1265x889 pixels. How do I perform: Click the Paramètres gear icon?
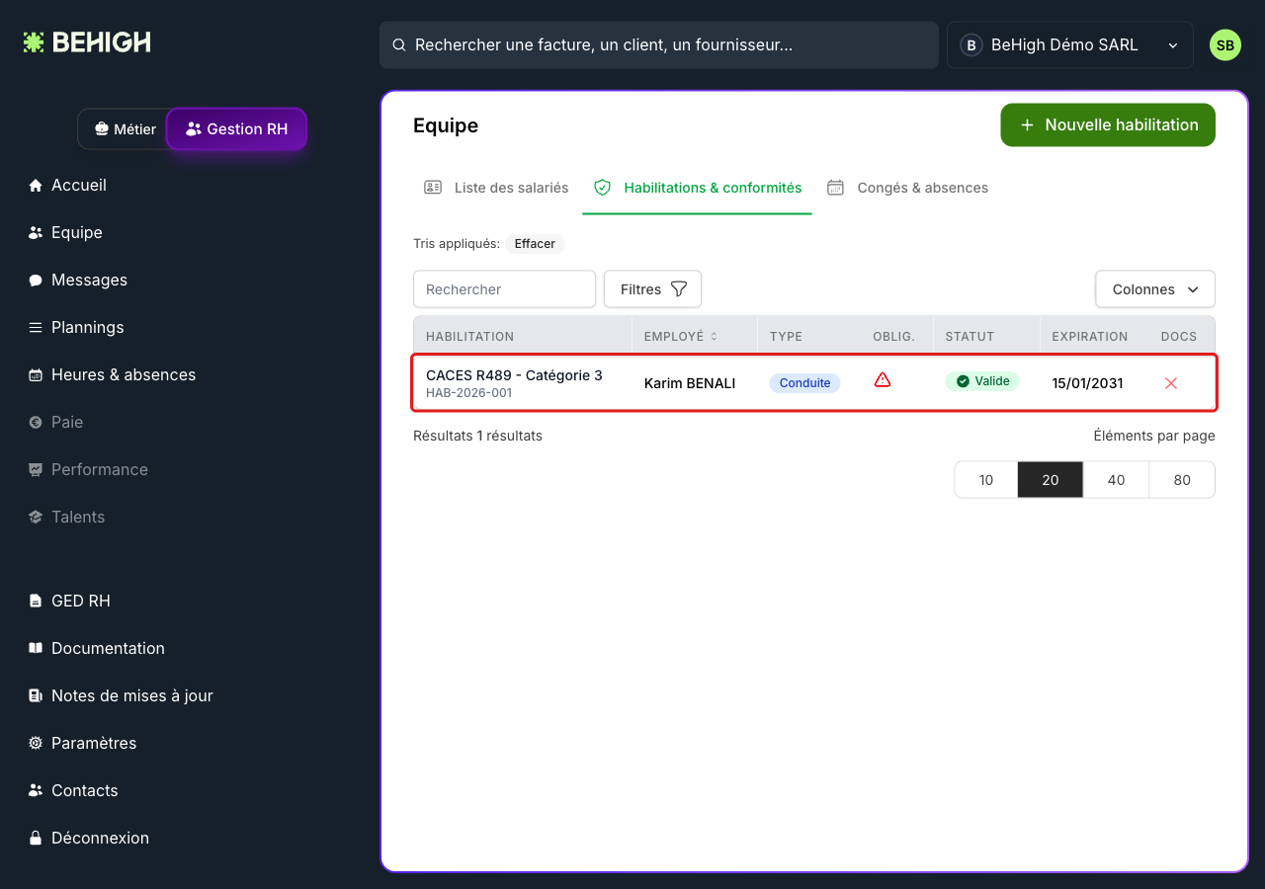[x=36, y=744]
